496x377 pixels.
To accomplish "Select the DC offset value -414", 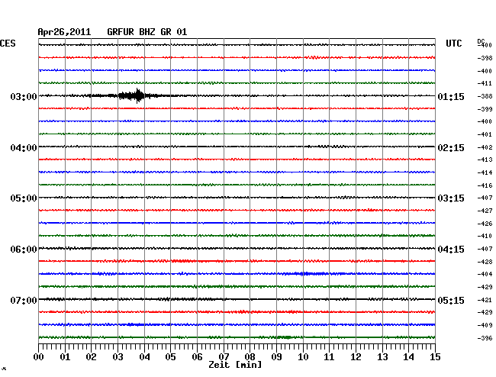I will [x=485, y=172].
